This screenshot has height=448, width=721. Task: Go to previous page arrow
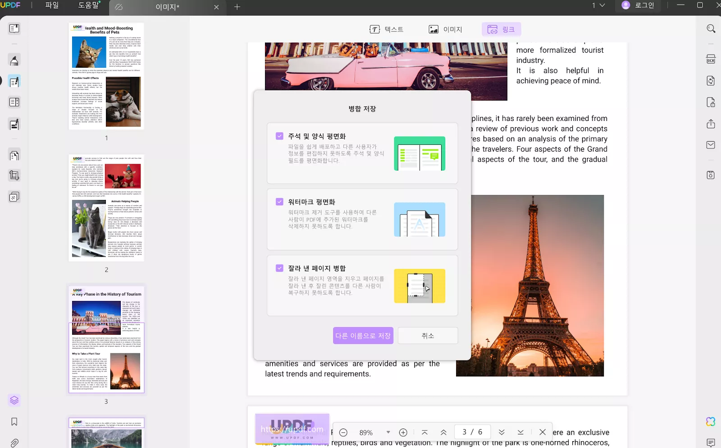[x=443, y=432]
